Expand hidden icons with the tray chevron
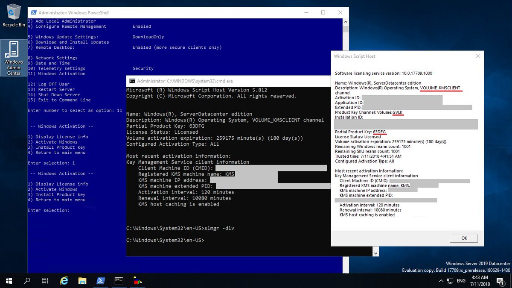The image size is (512, 288). (x=441, y=281)
